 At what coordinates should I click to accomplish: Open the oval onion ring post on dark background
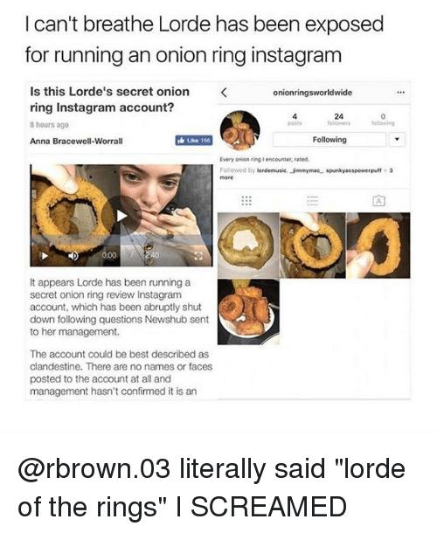(378, 245)
